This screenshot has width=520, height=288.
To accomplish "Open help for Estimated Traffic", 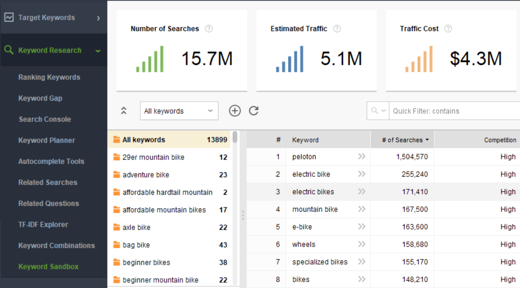I will coord(337,28).
